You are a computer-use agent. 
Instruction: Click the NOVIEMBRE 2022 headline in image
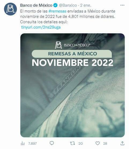coord(72,63)
